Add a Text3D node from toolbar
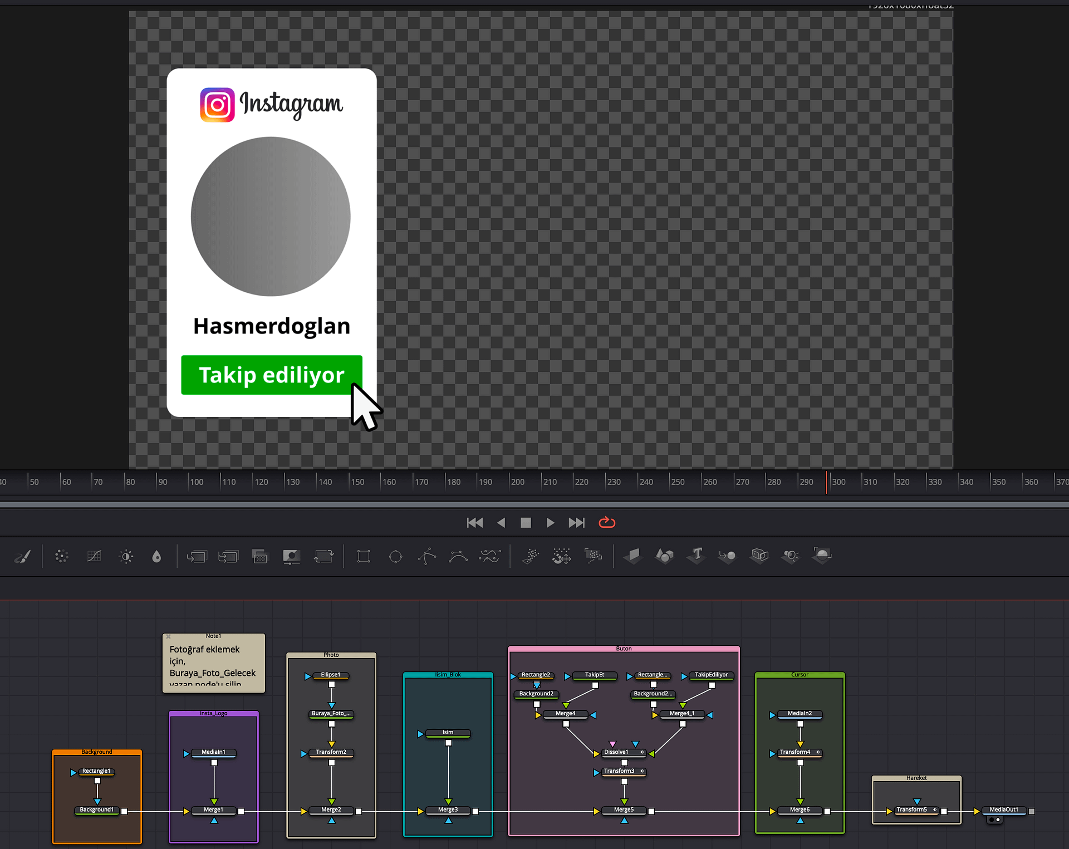The image size is (1069, 849). [x=696, y=555]
